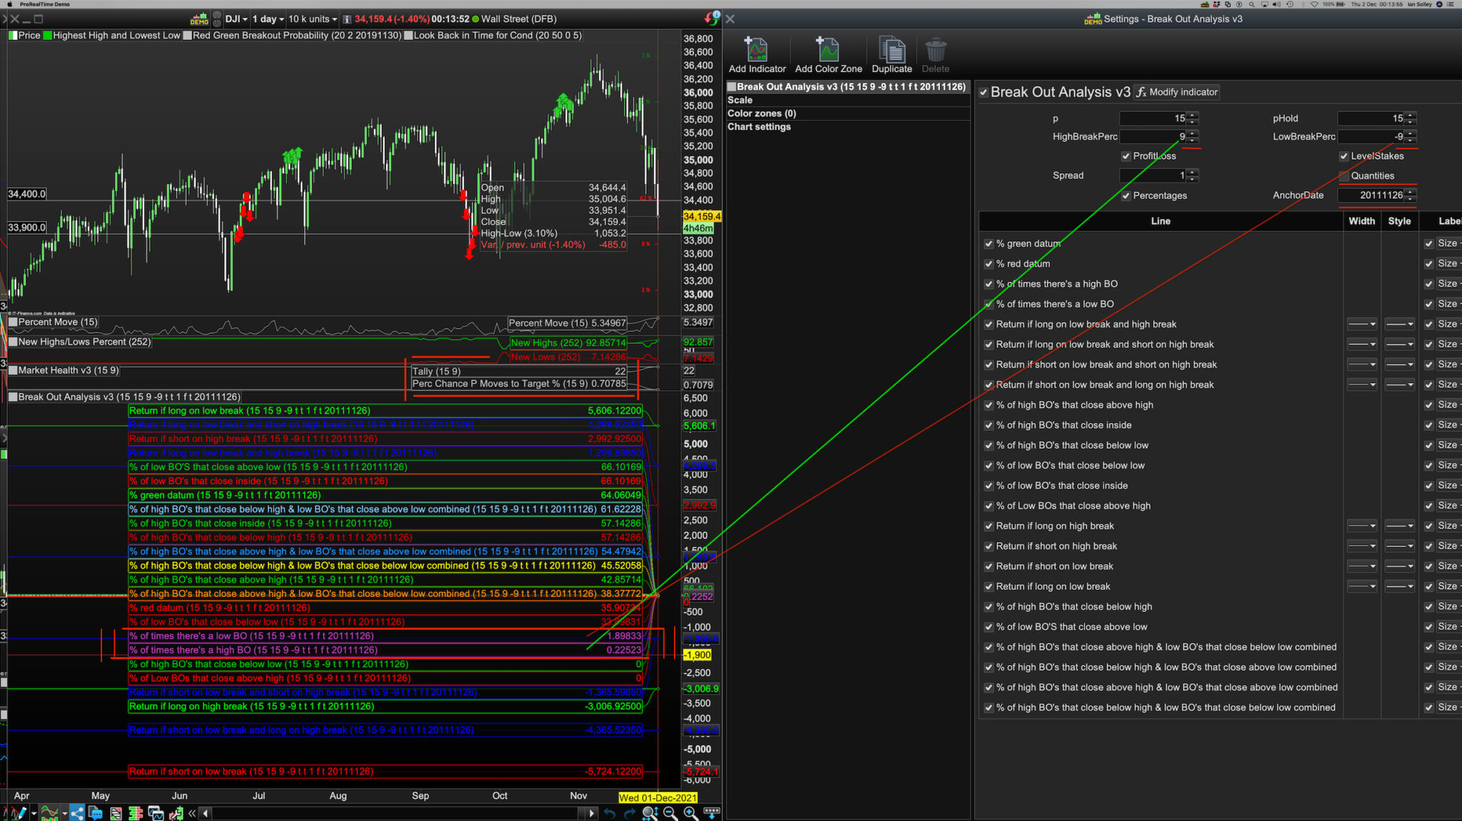
Task: Open the '10 k units' dropdown
Action: point(313,19)
